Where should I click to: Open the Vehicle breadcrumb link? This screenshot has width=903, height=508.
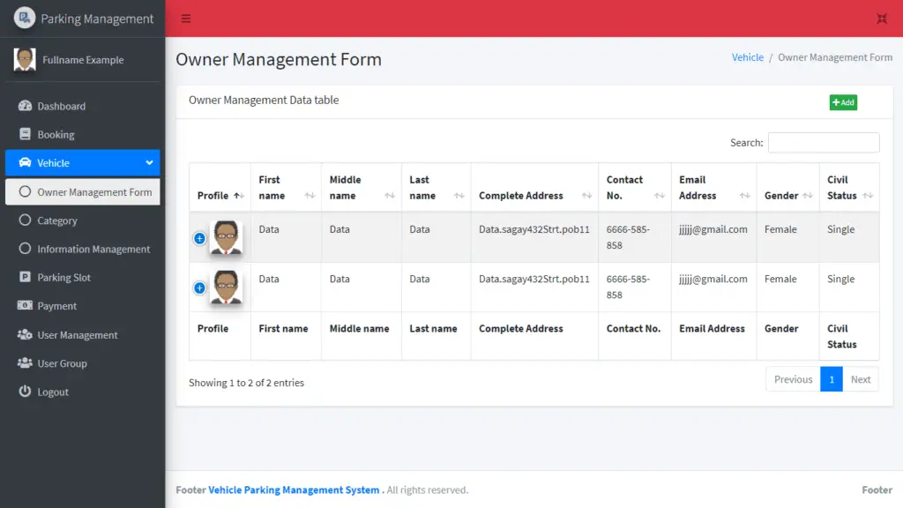747,56
